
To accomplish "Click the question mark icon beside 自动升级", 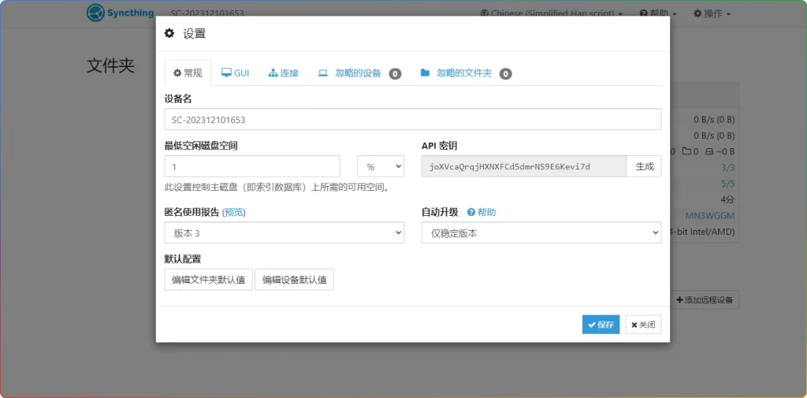I will (470, 212).
